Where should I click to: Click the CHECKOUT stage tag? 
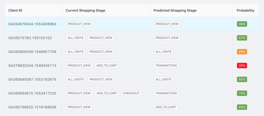tap(131, 93)
